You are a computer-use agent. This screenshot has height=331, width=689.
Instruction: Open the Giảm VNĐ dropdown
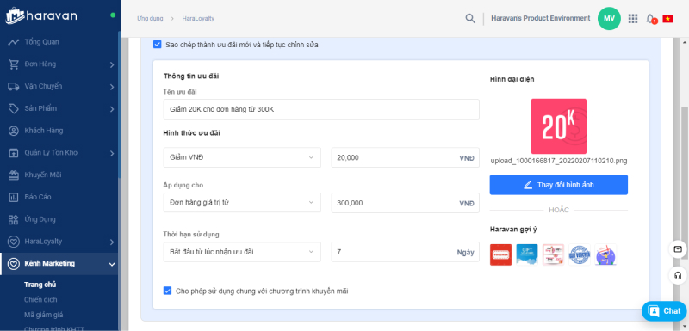(x=242, y=157)
